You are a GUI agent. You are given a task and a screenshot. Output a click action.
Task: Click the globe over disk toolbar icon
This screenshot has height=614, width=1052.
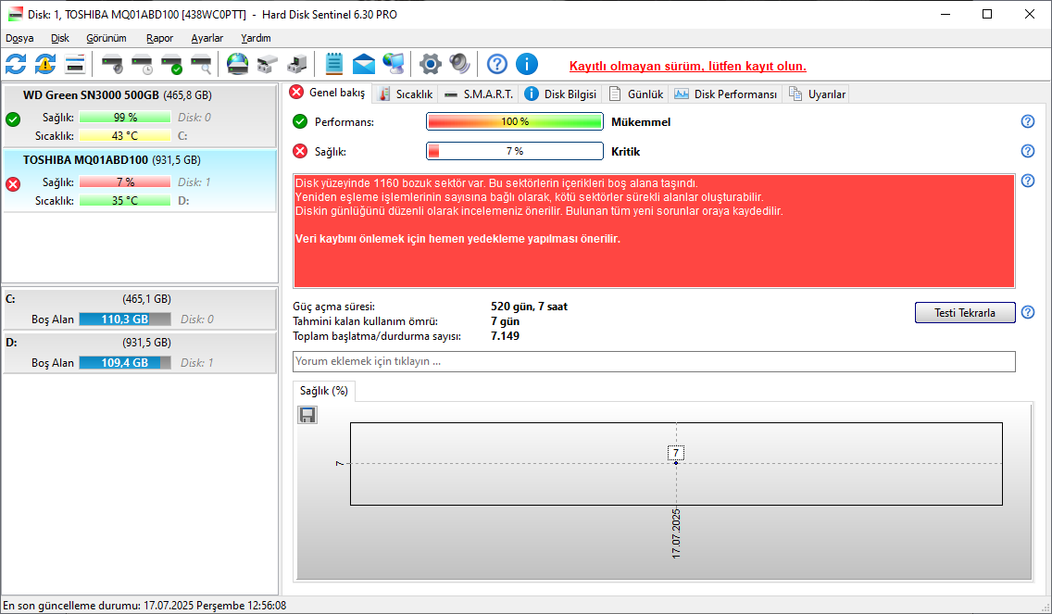coord(237,65)
